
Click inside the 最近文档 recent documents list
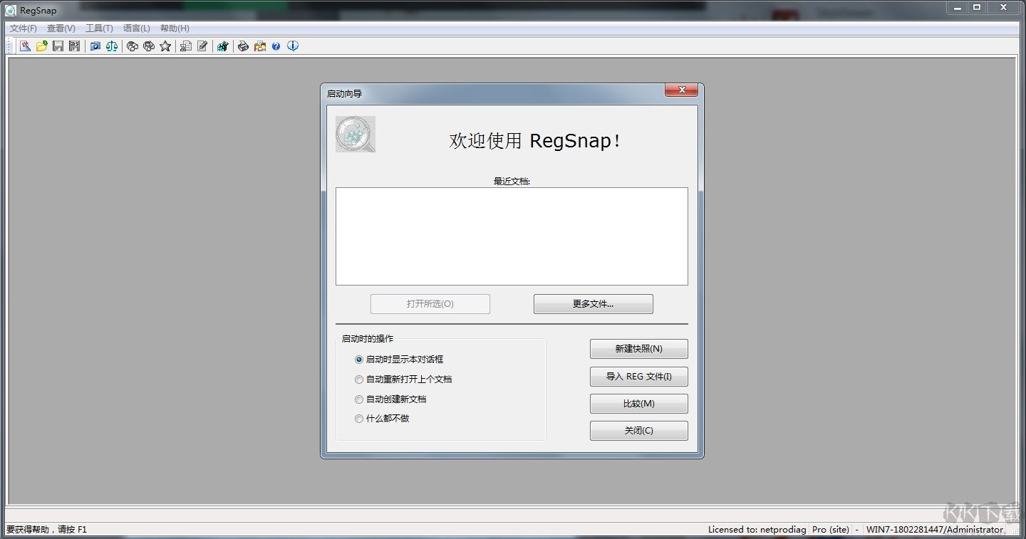coord(511,235)
